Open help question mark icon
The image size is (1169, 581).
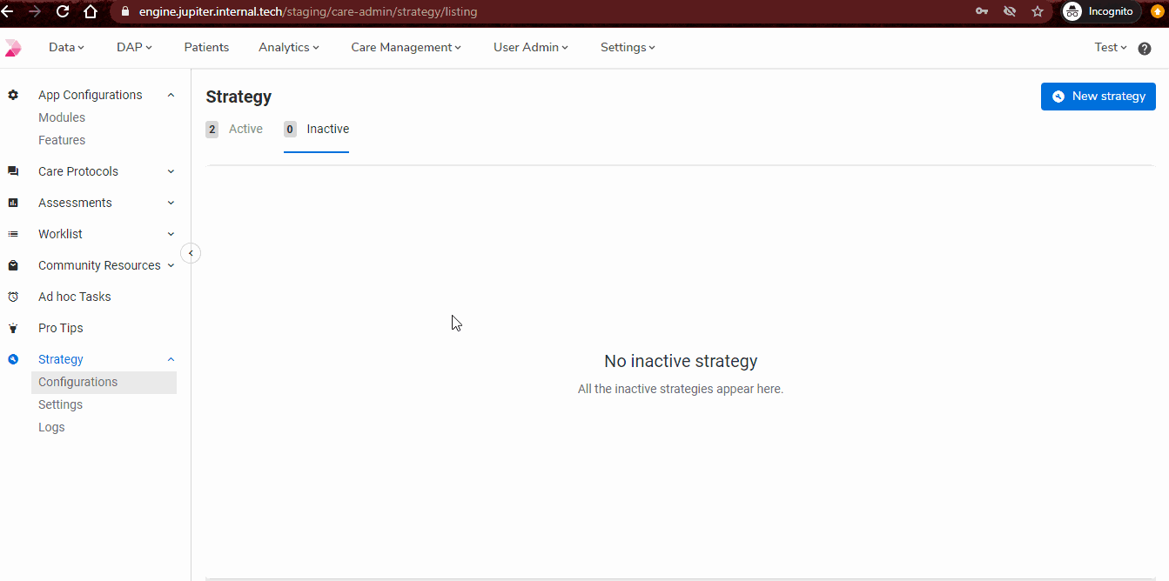[x=1145, y=49]
